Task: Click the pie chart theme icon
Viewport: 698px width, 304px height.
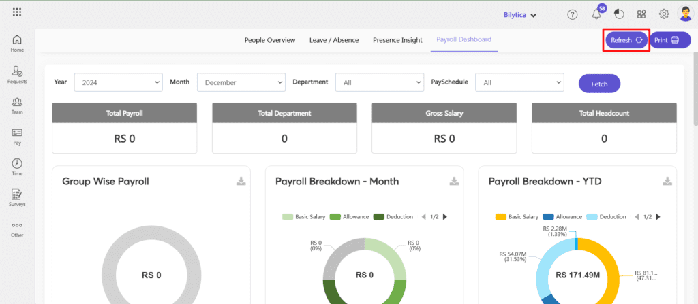Action: (619, 15)
